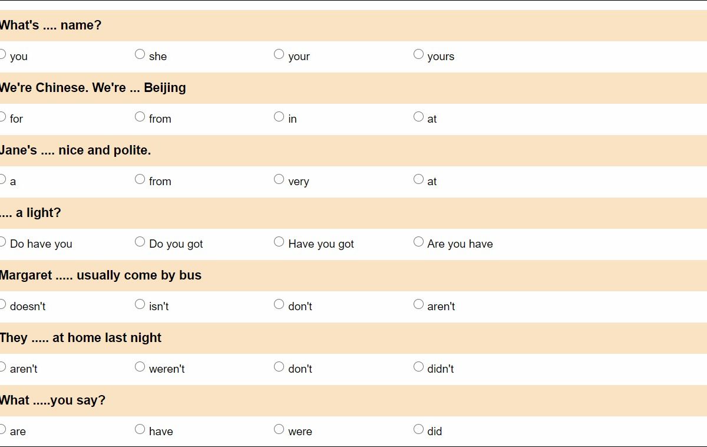Select 'doesn't' for the Margaret question
This screenshot has height=447, width=707.
click(2, 304)
